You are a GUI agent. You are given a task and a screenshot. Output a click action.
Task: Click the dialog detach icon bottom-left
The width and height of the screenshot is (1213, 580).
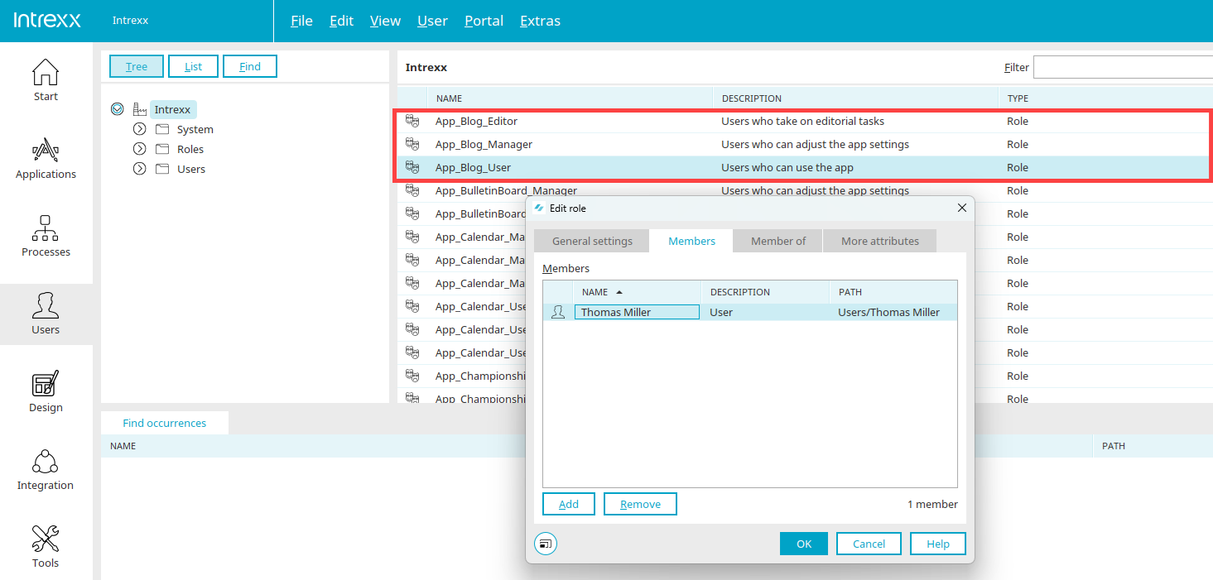tap(546, 544)
